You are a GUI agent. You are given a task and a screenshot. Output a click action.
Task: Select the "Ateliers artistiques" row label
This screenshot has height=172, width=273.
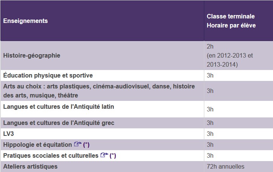click(x=30, y=166)
